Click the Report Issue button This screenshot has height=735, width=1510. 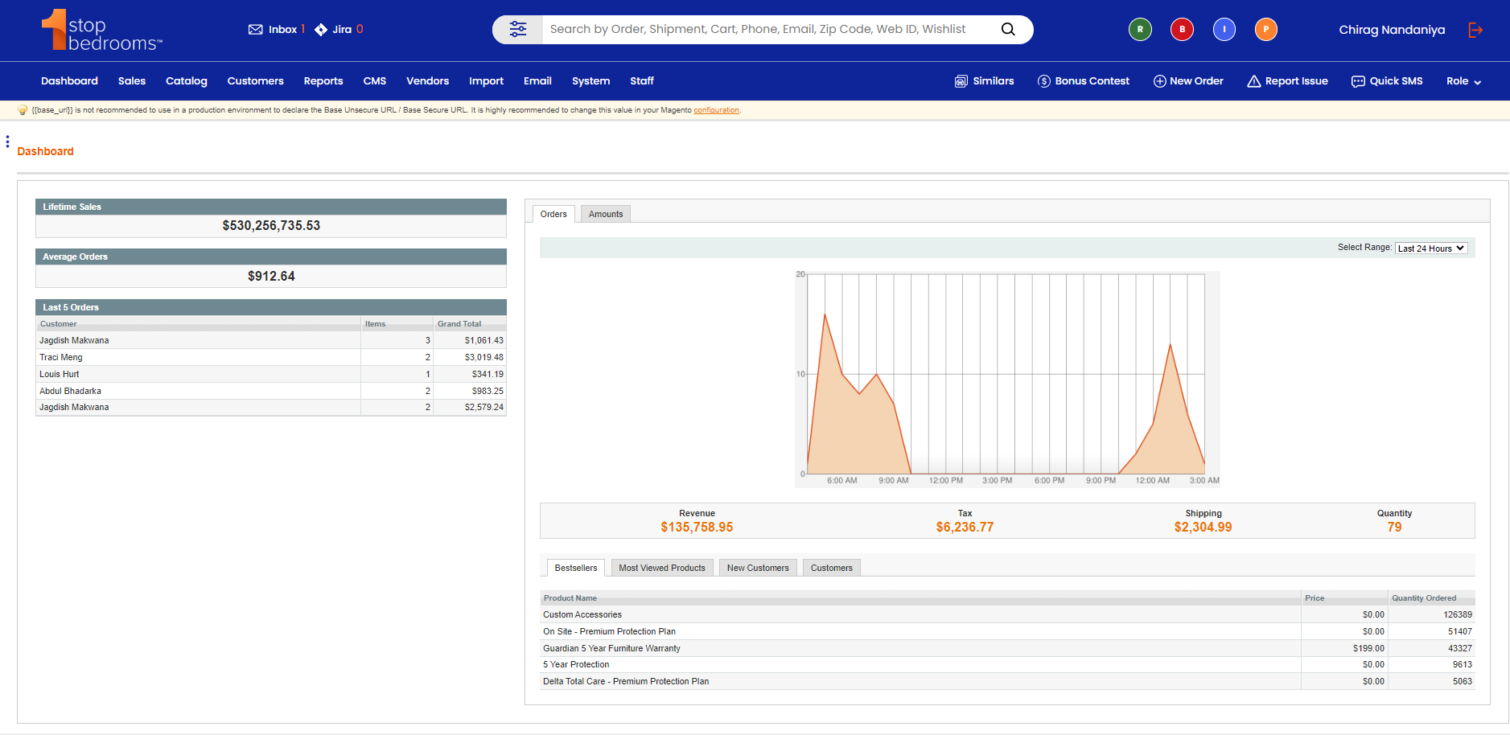[1287, 81]
